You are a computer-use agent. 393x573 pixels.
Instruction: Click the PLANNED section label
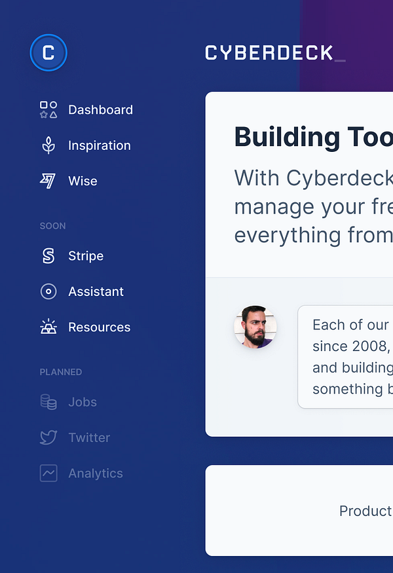pos(61,372)
